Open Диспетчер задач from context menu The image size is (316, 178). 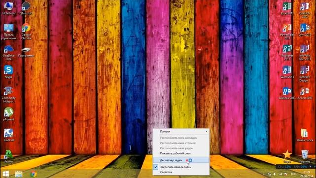coord(181,160)
